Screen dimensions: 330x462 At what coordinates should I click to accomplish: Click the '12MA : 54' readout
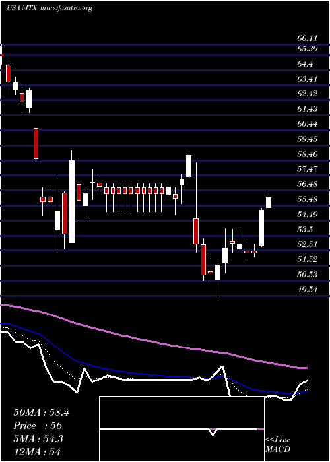[37, 452]
